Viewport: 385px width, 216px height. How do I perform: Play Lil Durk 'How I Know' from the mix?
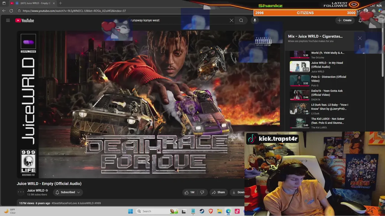coord(320,109)
